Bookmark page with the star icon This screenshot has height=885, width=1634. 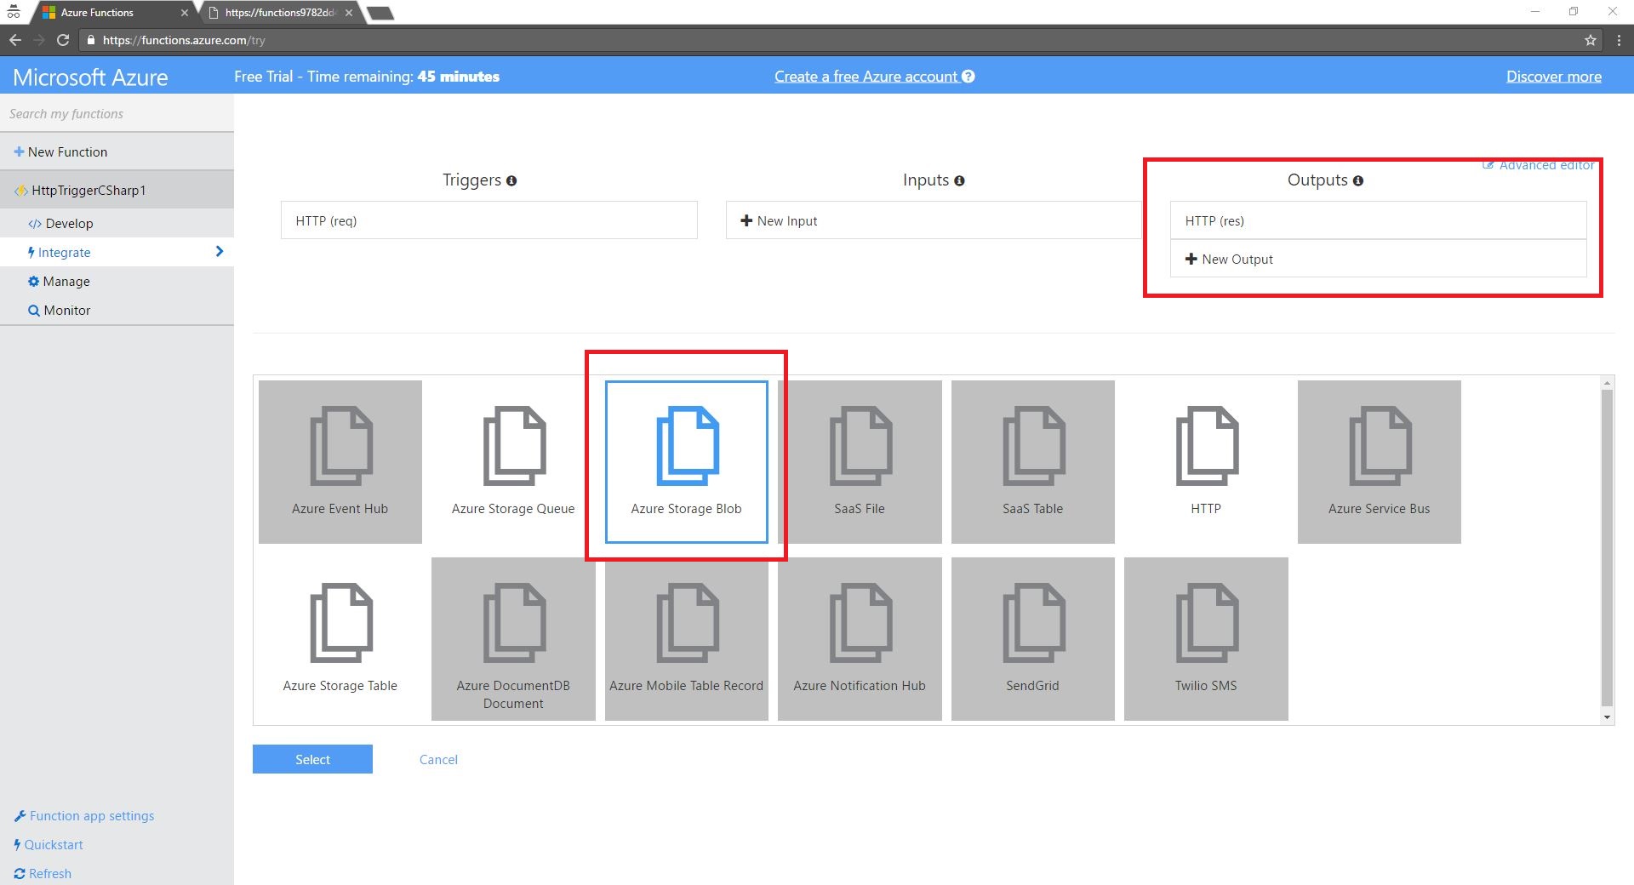tap(1590, 40)
